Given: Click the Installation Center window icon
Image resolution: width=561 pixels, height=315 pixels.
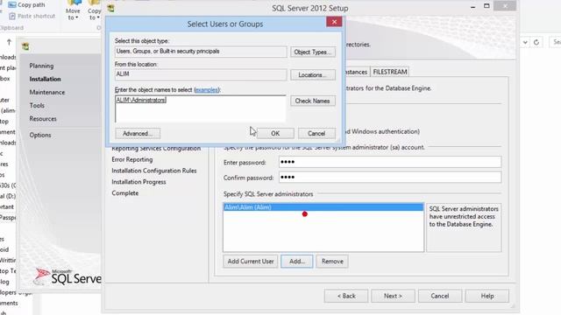Looking at the screenshot, I should pos(25,46).
